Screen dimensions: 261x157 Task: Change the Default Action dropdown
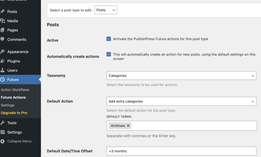181,101
